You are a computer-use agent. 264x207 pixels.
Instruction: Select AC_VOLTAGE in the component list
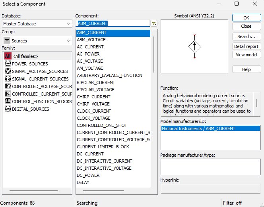pos(113,61)
